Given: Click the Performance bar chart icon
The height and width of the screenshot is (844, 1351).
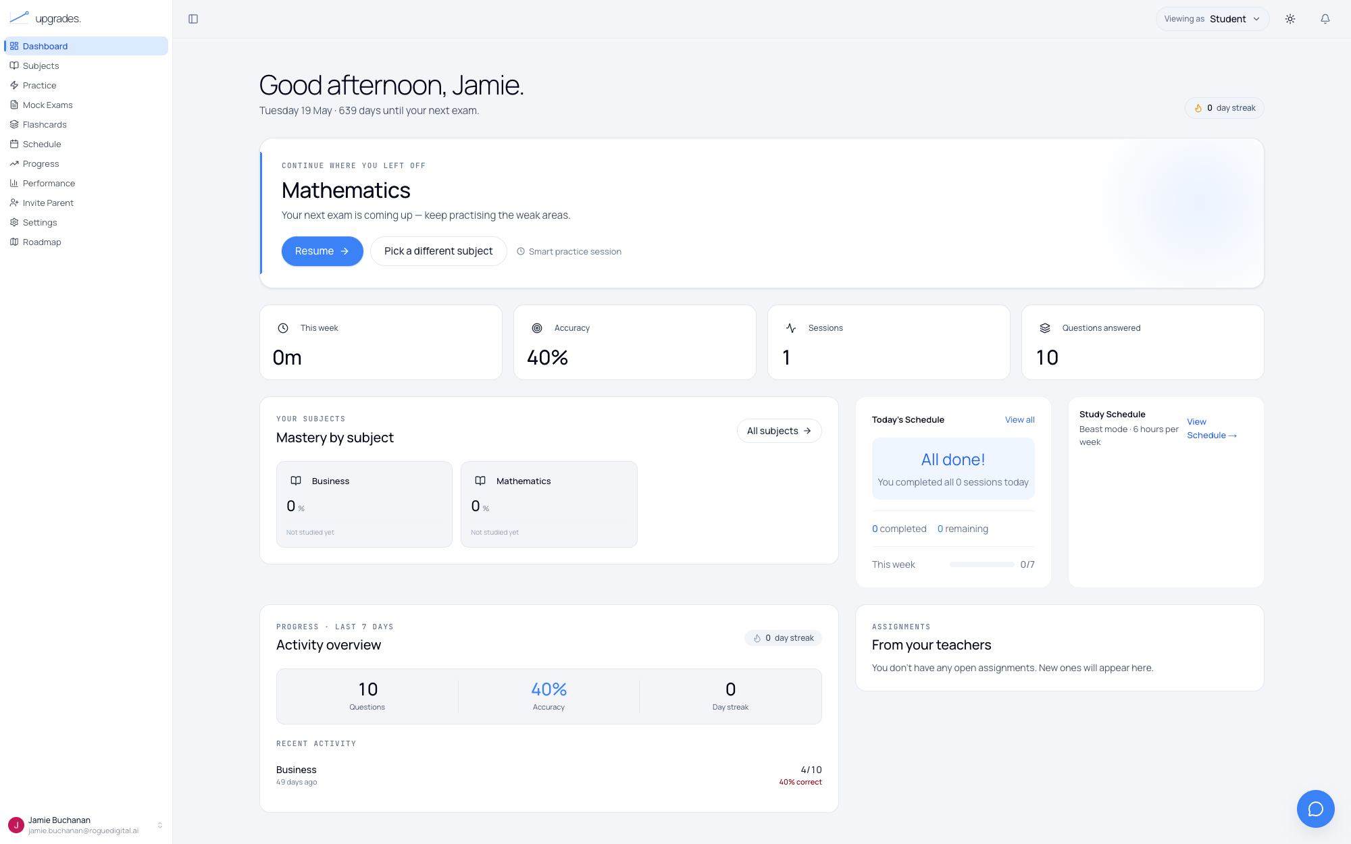Looking at the screenshot, I should pyautogui.click(x=14, y=183).
